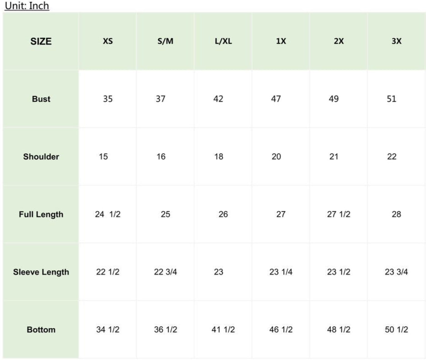
Task: Select the S/M column header
Action: point(165,41)
